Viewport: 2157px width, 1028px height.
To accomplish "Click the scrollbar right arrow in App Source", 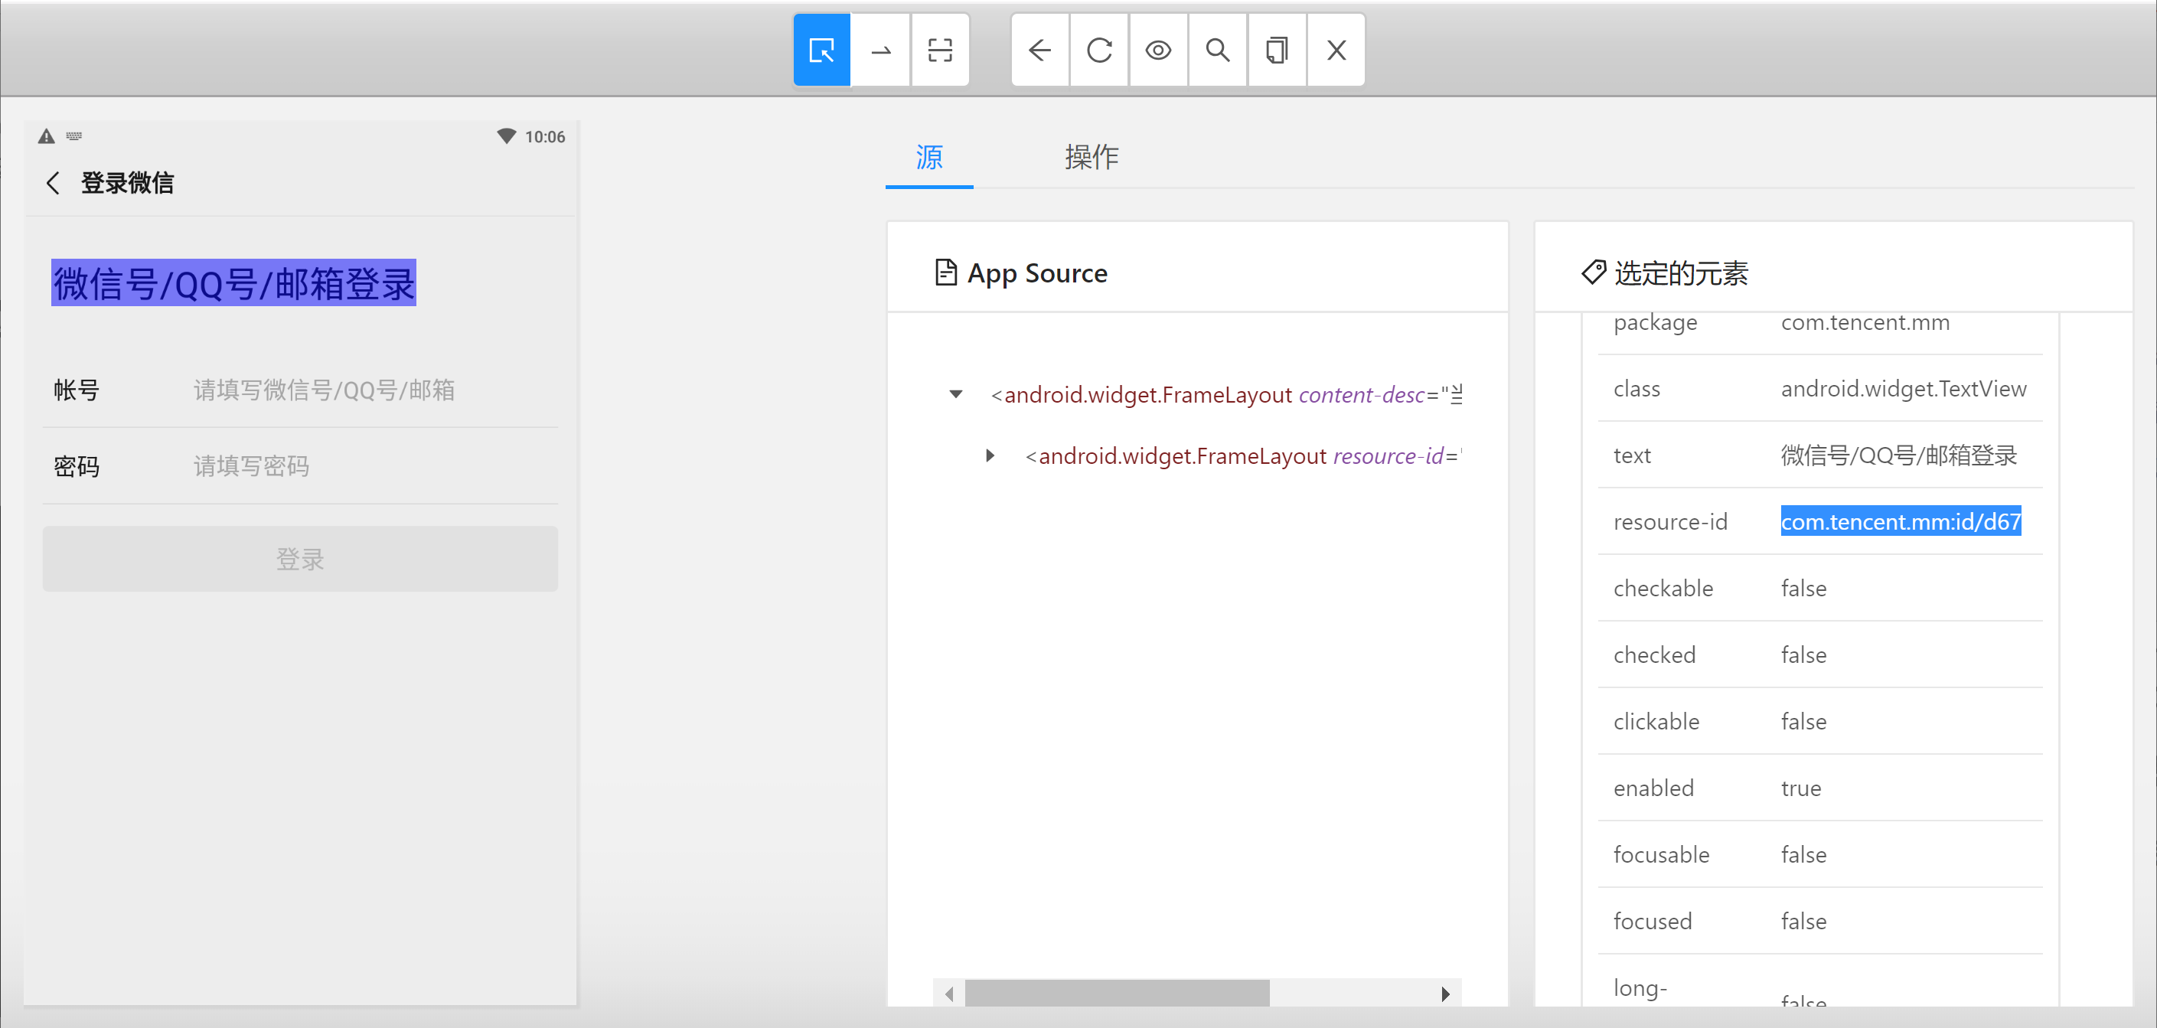I will coord(1445,994).
